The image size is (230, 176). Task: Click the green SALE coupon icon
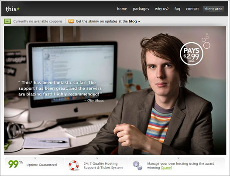(x=7, y=21)
